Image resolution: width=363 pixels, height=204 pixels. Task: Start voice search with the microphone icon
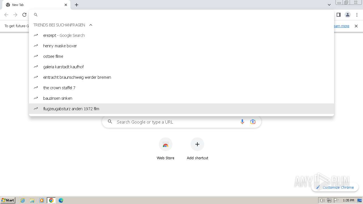tap(242, 122)
